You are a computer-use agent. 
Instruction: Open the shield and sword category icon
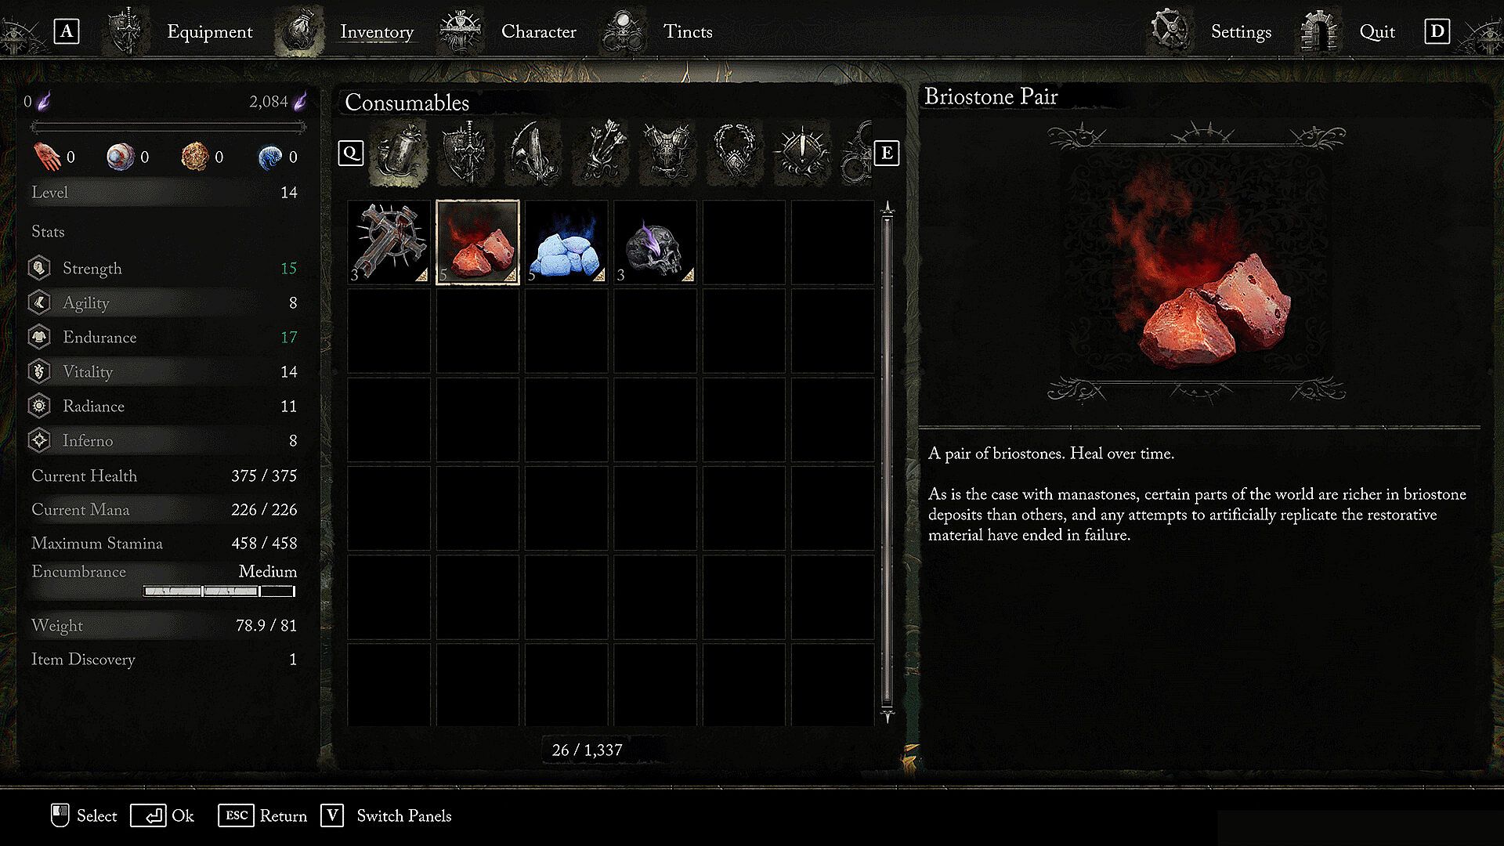click(466, 152)
